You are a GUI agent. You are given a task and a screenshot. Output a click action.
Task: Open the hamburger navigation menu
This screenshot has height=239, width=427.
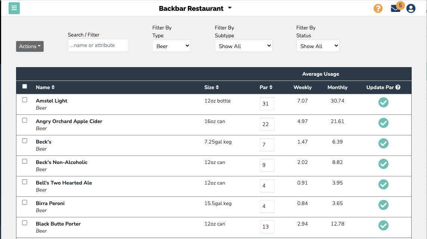14,8
